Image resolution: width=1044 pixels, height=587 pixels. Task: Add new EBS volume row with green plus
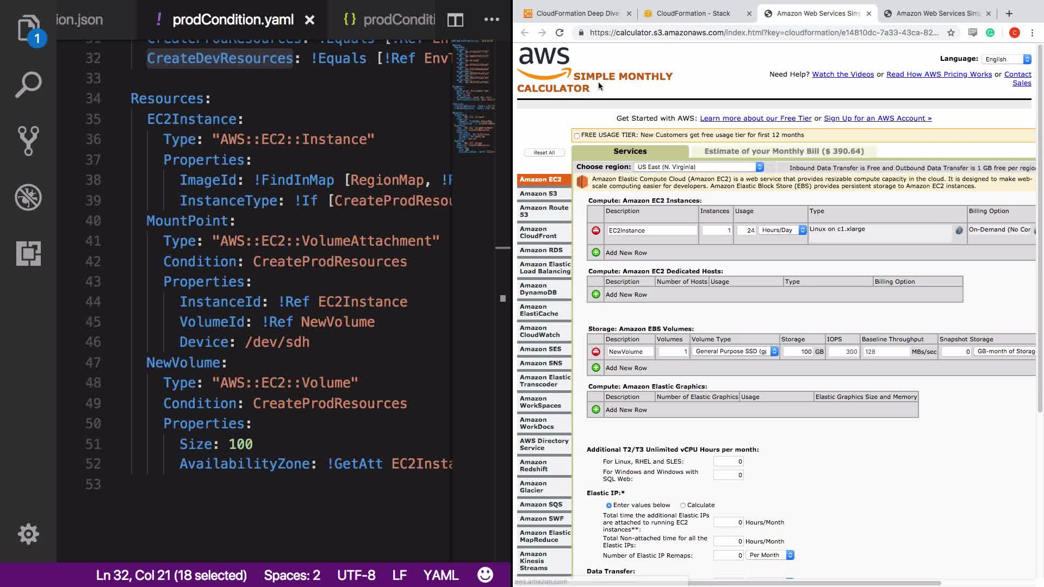pyautogui.click(x=596, y=368)
